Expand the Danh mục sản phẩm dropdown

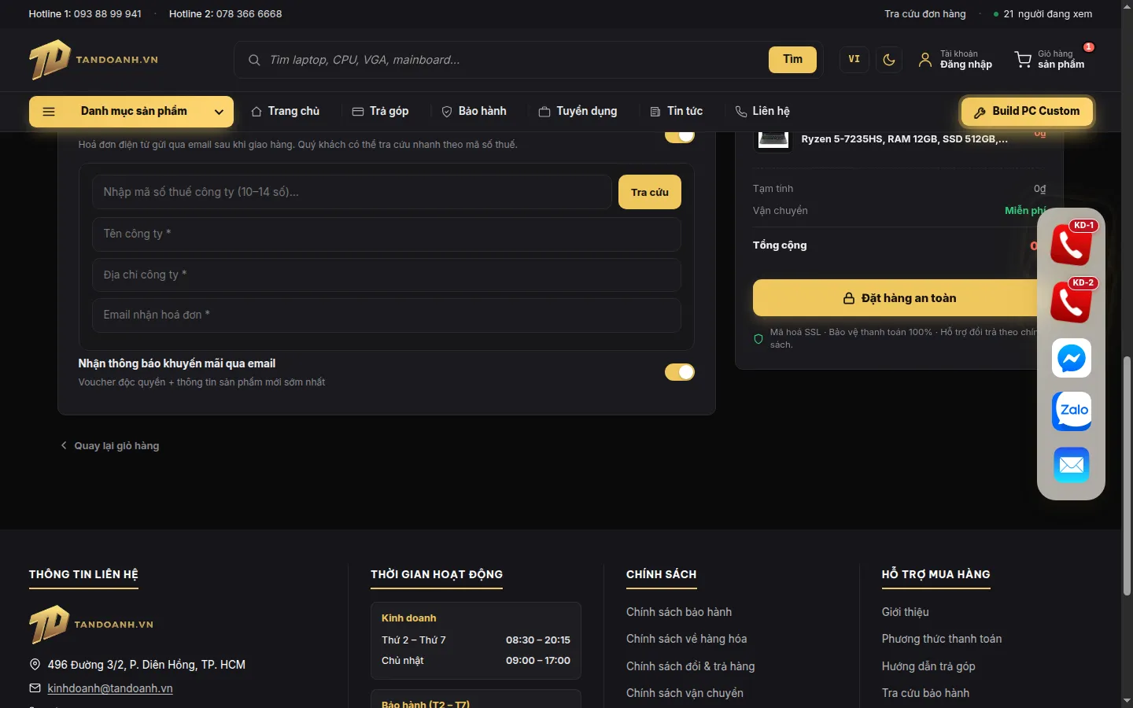131,112
